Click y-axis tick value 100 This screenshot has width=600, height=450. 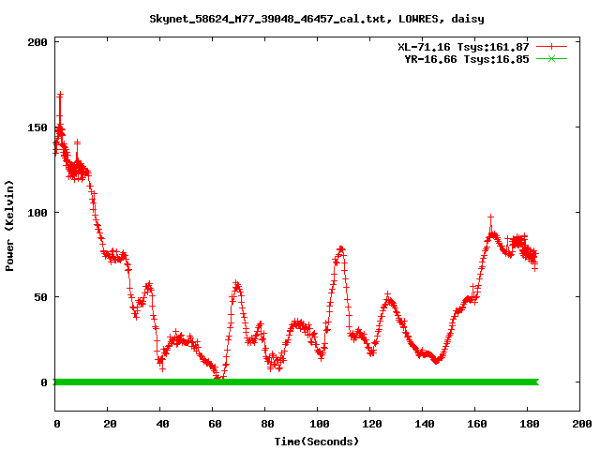point(37,213)
